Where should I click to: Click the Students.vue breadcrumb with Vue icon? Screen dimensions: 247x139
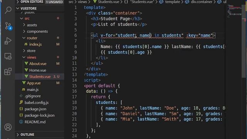(x=106, y=2)
